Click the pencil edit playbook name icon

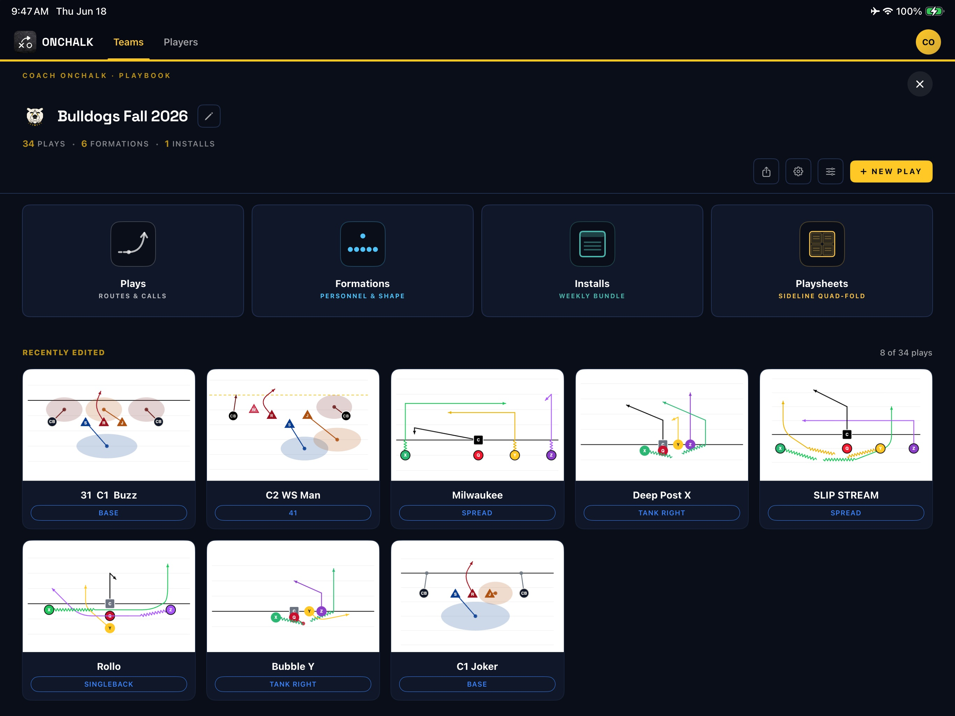tap(209, 116)
